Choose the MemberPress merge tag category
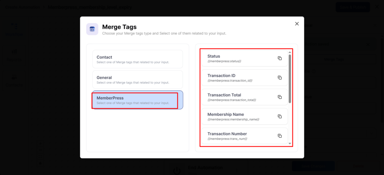This screenshot has width=384, height=175. pos(138,100)
